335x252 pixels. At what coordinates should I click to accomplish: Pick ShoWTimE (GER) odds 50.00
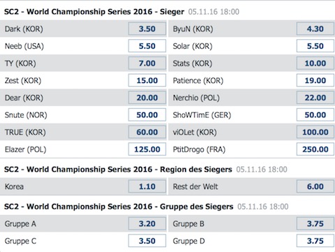315,115
